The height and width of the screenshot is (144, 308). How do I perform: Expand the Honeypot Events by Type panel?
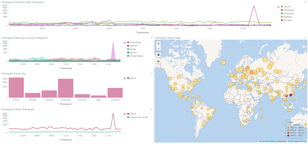click(x=305, y=2)
